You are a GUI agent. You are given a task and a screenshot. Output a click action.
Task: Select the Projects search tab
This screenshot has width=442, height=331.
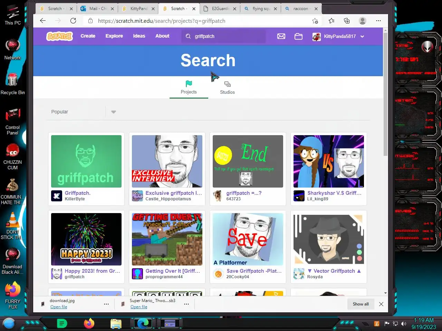(189, 88)
